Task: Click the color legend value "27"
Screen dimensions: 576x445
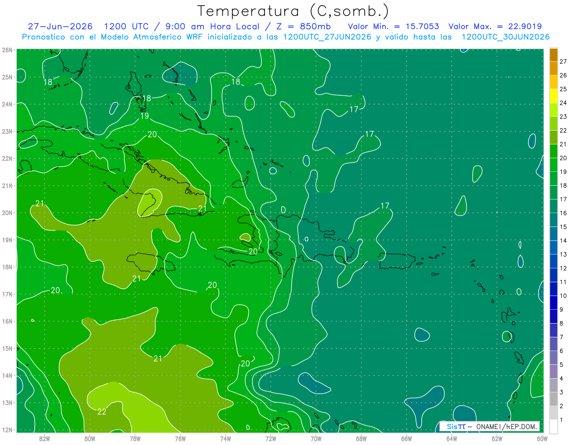Action: [x=563, y=61]
